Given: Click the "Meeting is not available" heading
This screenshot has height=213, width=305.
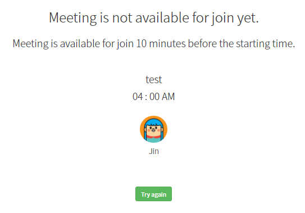Looking at the screenshot, I should (x=154, y=18).
